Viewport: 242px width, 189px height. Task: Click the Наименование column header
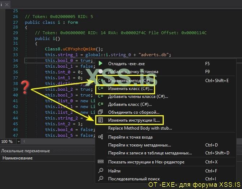pos(17,158)
